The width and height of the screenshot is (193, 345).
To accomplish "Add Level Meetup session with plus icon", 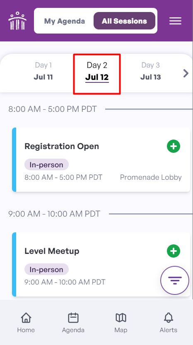I will coord(174,251).
